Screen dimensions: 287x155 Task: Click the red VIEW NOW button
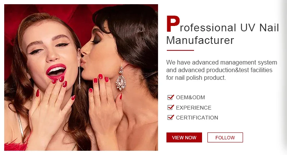(x=184, y=137)
